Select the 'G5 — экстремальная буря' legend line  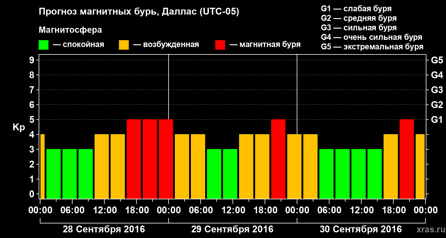[372, 47]
